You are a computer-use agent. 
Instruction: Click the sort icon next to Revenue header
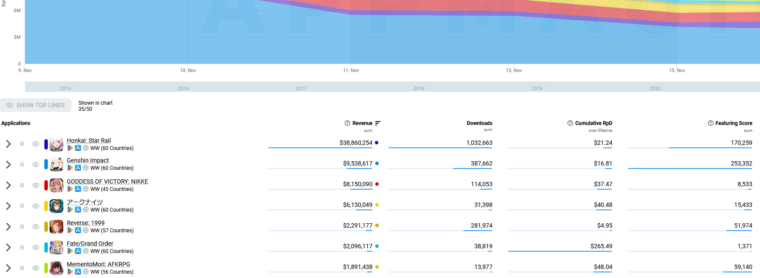coord(378,123)
